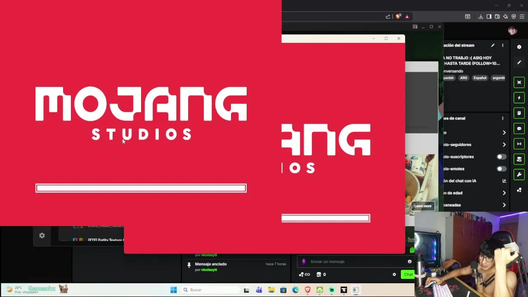Open the browser downloads icon
The width and height of the screenshot is (528, 297).
point(481,16)
